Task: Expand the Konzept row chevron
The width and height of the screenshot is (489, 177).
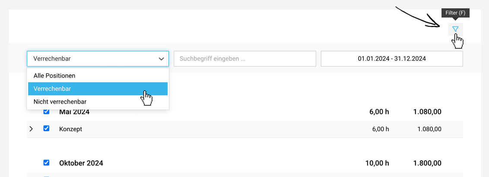Action: pos(31,129)
